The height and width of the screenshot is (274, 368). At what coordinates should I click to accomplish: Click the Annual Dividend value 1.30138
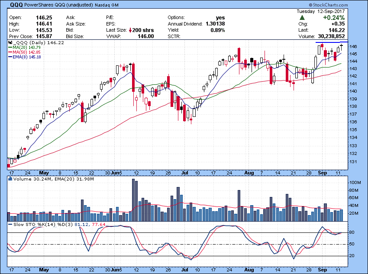coord(215,24)
